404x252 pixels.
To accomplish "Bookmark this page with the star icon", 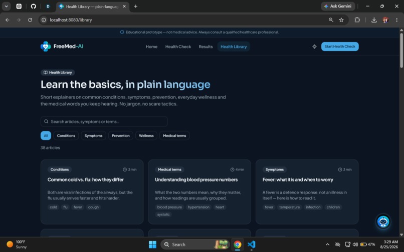I will (x=341, y=20).
